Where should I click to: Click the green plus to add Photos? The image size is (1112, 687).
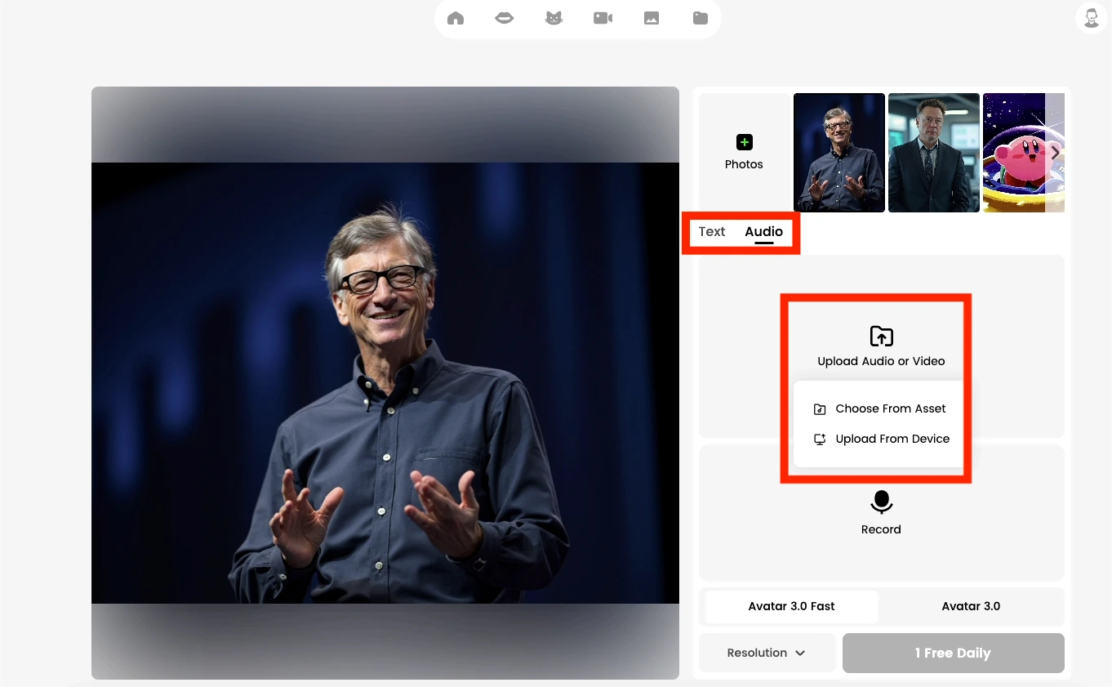point(744,141)
